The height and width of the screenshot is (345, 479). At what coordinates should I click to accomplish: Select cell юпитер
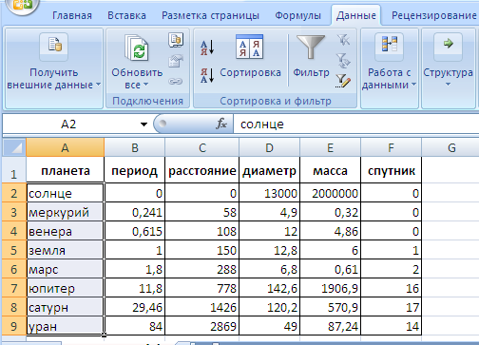pyautogui.click(x=66, y=288)
